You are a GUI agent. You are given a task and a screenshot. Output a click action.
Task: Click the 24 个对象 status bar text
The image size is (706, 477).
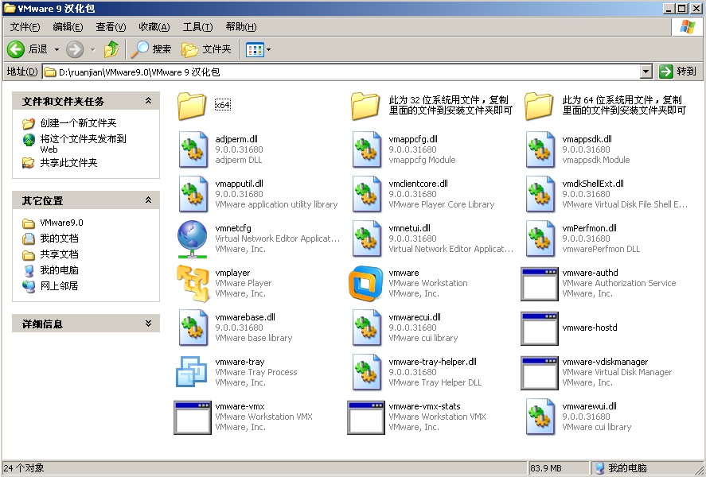pyautogui.click(x=24, y=468)
